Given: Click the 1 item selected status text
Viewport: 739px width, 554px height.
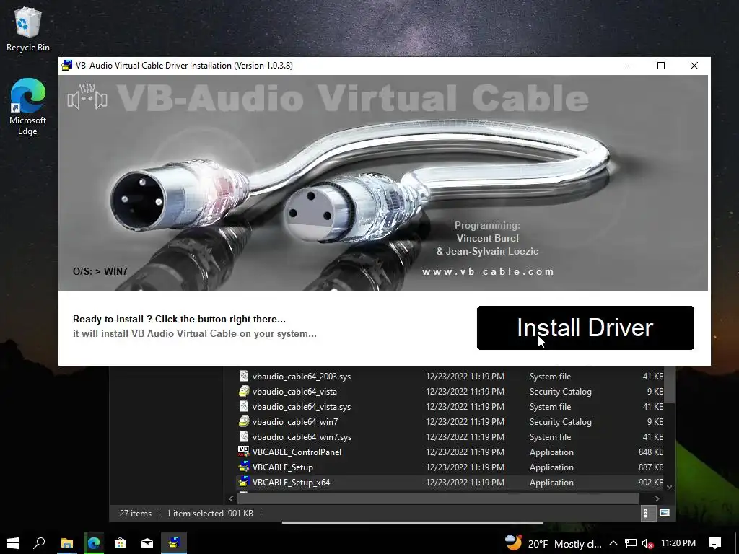Looking at the screenshot, I should (195, 514).
